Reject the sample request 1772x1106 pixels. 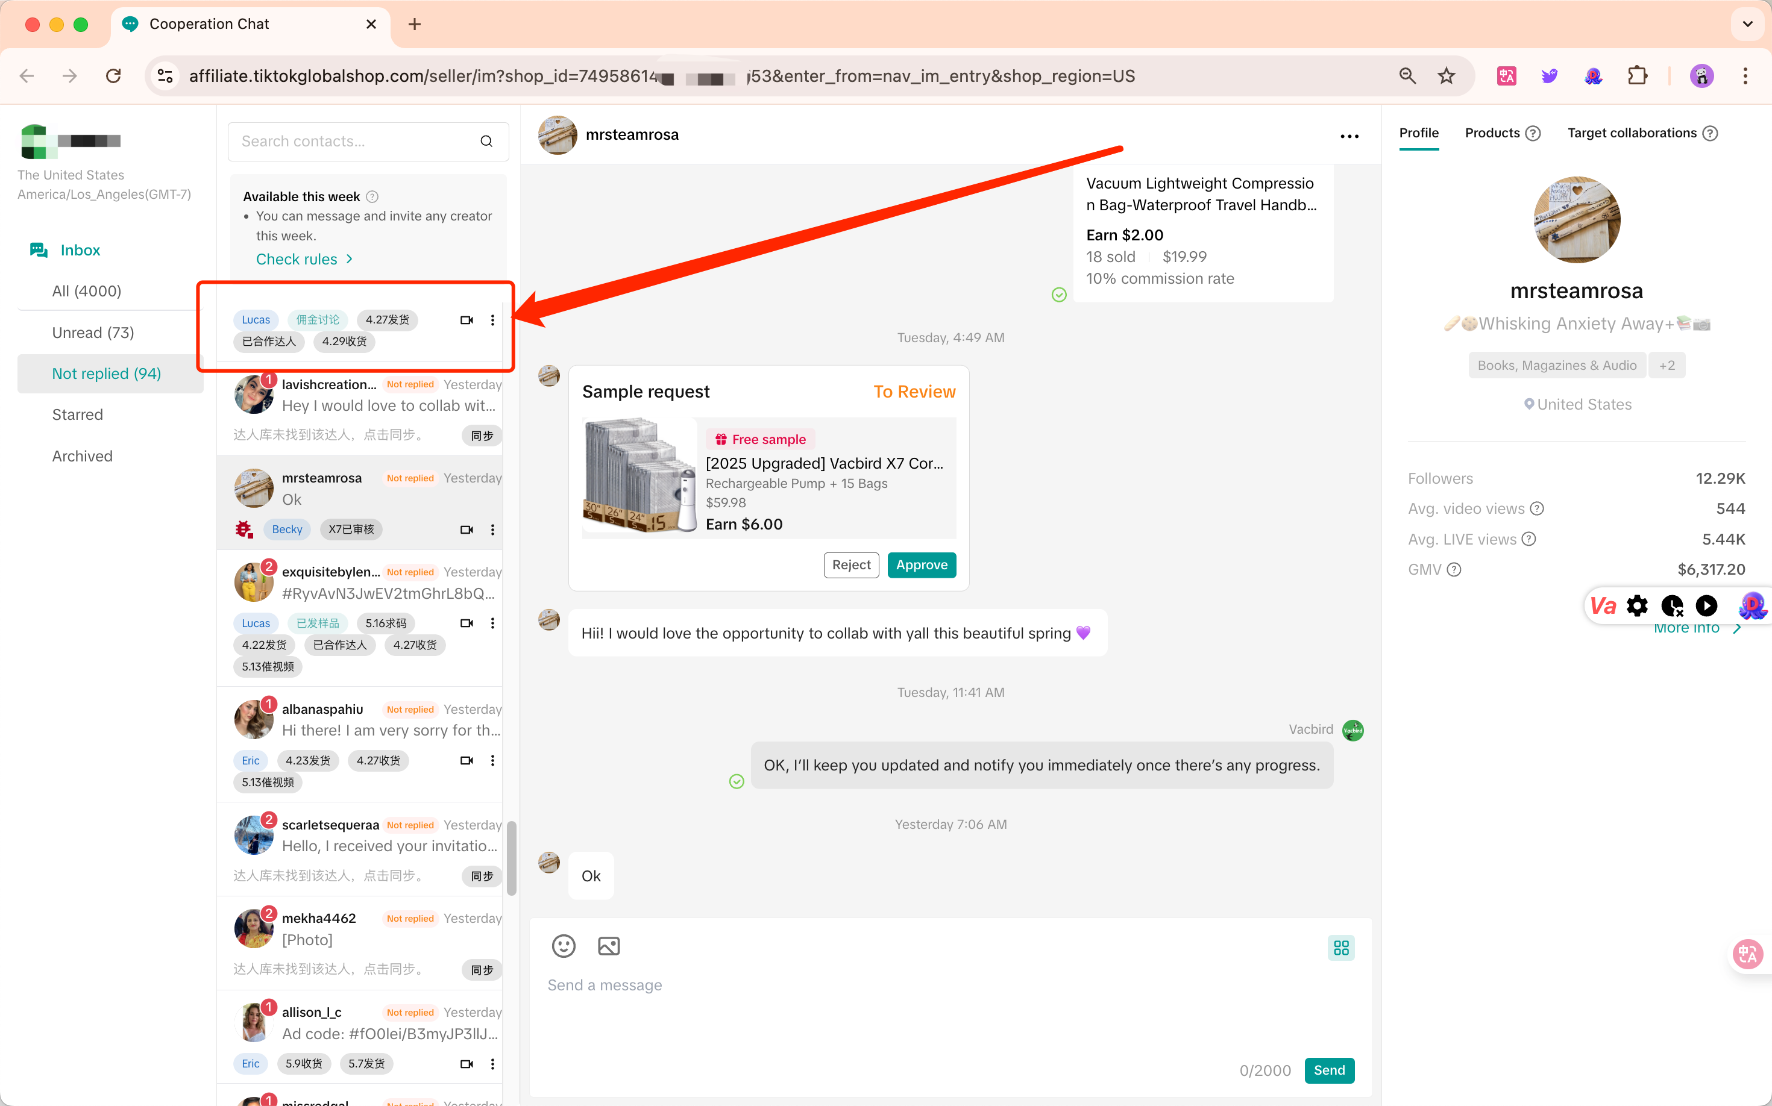pyautogui.click(x=851, y=564)
